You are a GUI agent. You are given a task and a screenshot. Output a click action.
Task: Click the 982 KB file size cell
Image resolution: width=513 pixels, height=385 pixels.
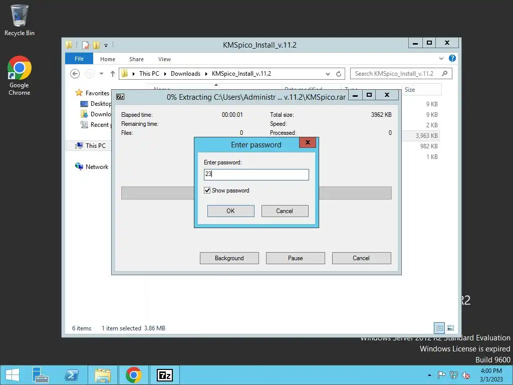tap(429, 146)
